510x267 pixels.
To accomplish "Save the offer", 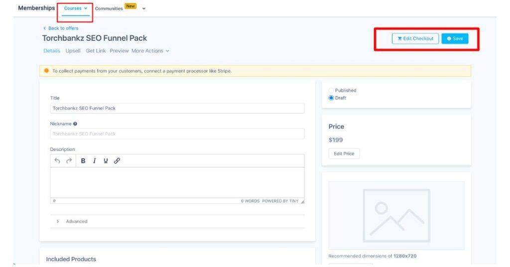I will pos(455,38).
